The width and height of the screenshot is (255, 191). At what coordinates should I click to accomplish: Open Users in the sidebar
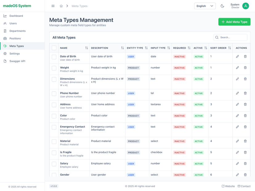click(x=22, y=23)
